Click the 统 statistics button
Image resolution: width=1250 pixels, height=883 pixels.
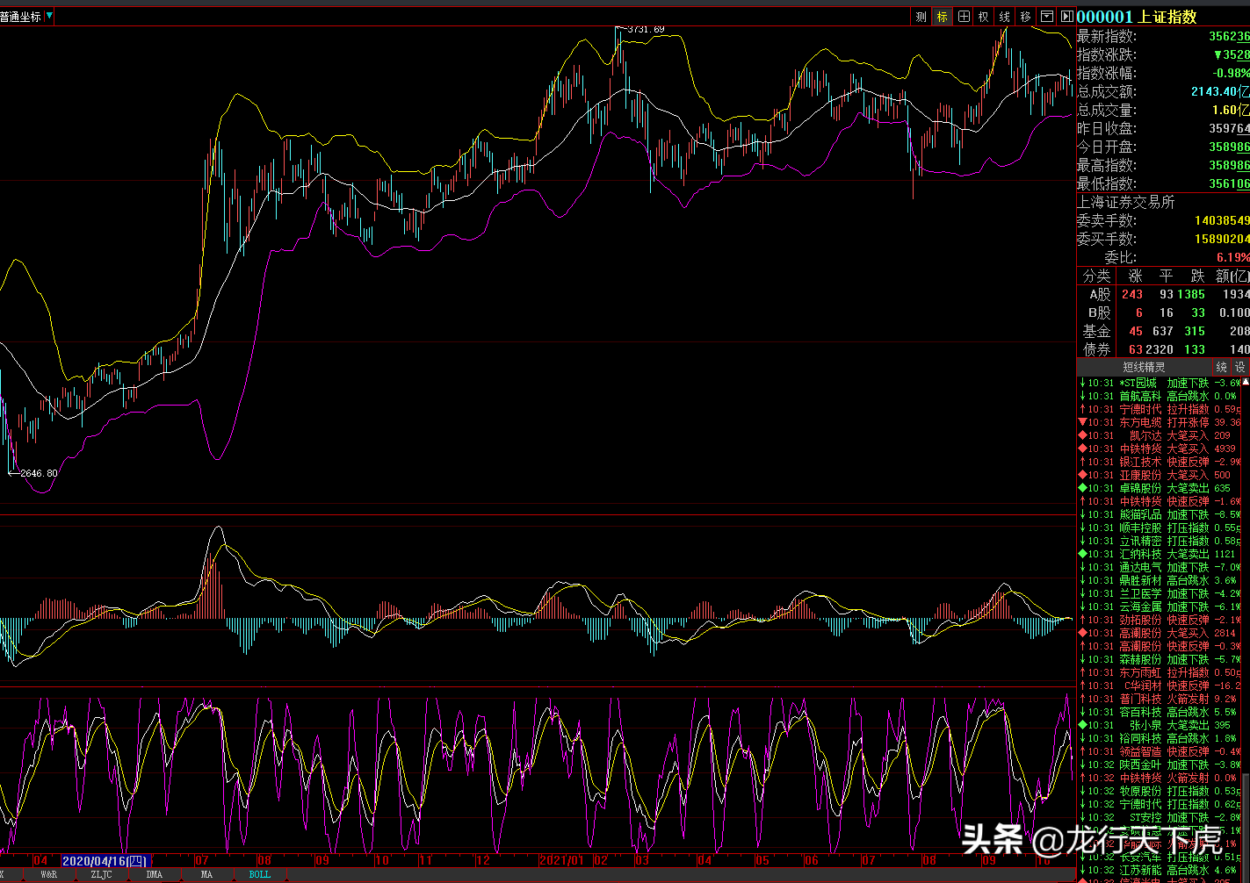tap(1221, 367)
